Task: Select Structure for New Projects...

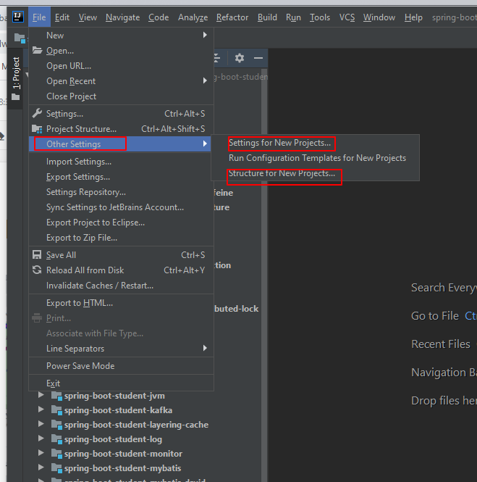Action: [x=315, y=173]
